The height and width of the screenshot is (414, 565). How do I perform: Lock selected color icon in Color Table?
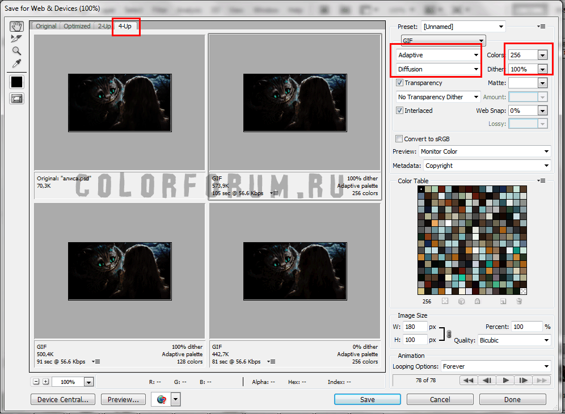(x=478, y=301)
